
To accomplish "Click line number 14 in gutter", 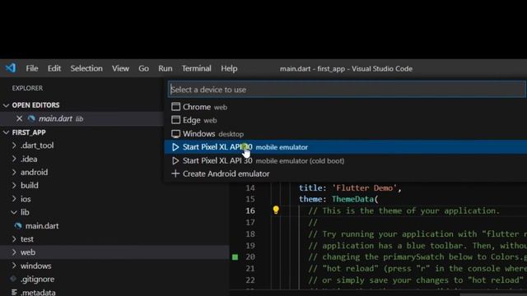I will click(250, 188).
